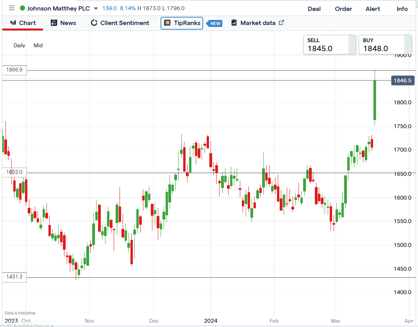Click the Johnson Matthey PLC instrument name
The width and height of the screenshot is (418, 327).
click(58, 9)
